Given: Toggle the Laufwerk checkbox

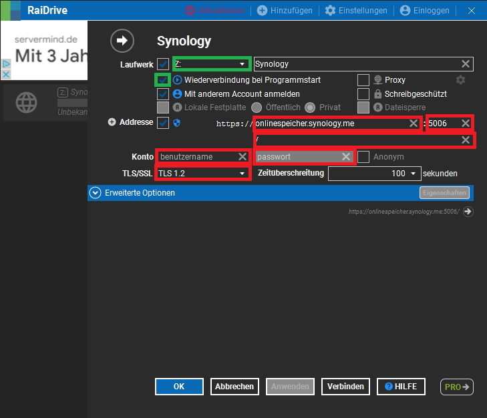Looking at the screenshot, I should coord(163,64).
